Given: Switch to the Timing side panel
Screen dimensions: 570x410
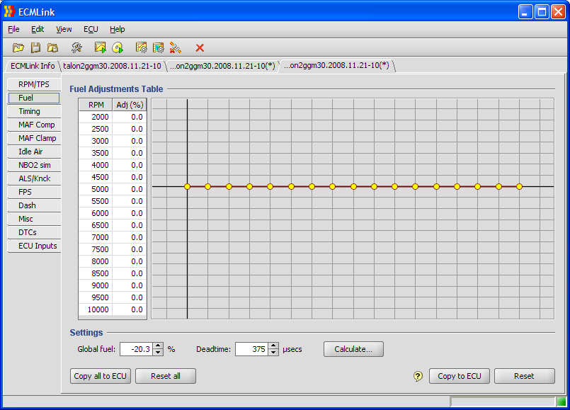Looking at the screenshot, I should 29,111.
